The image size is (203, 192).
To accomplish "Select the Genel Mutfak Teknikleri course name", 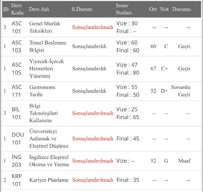I will 45,27.
